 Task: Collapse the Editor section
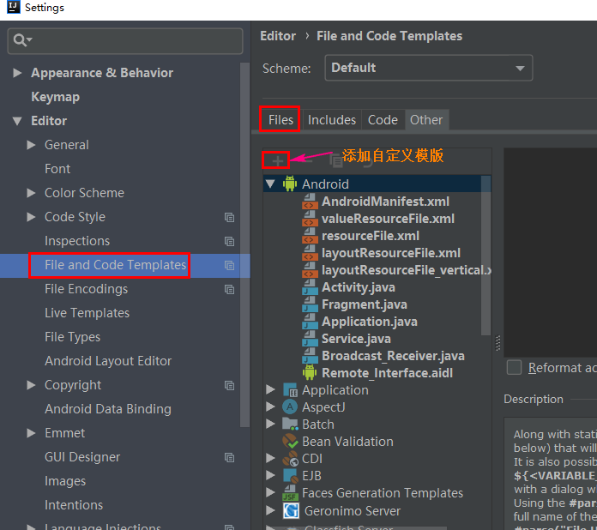click(x=17, y=121)
